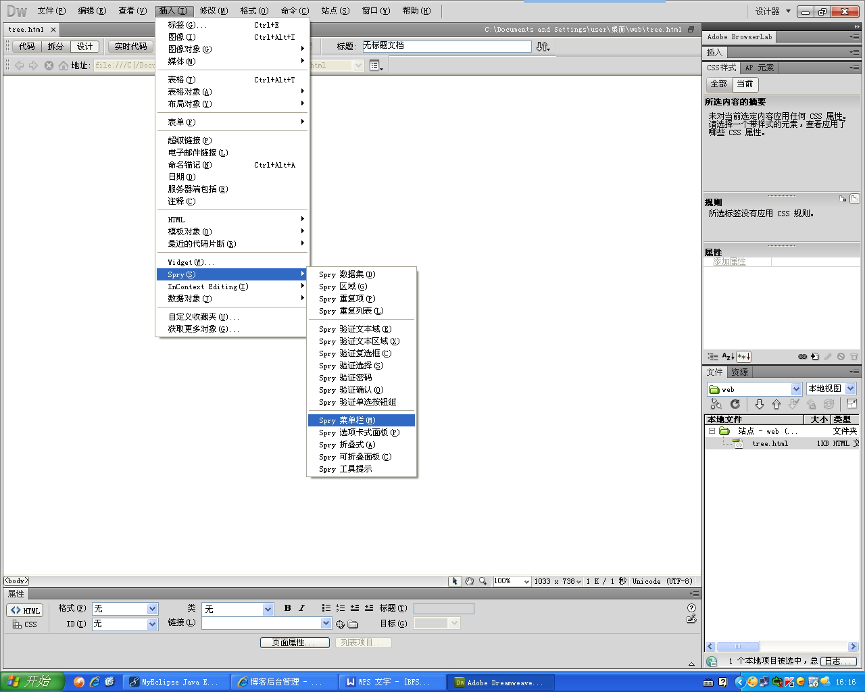Open the 表单 submenu in Insert menu

click(x=232, y=122)
